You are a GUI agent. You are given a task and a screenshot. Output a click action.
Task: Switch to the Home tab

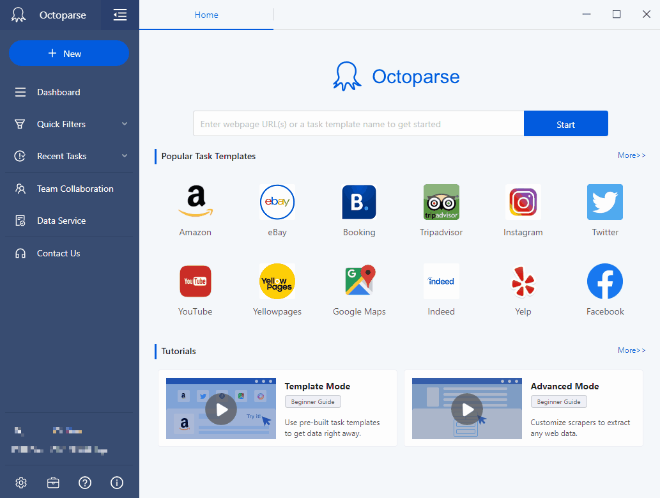(206, 13)
